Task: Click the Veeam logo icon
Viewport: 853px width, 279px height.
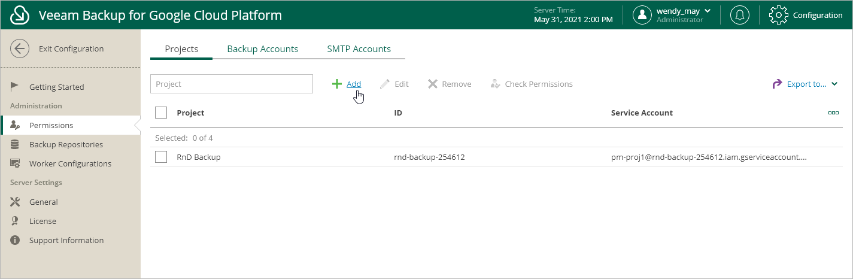Action: coord(20,15)
